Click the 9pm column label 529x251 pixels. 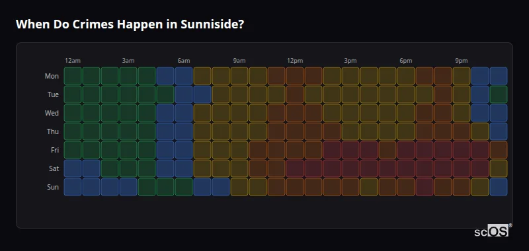point(461,61)
